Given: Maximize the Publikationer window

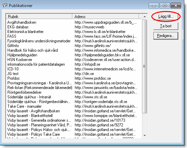Looking at the screenshot, I should (x=165, y=5).
